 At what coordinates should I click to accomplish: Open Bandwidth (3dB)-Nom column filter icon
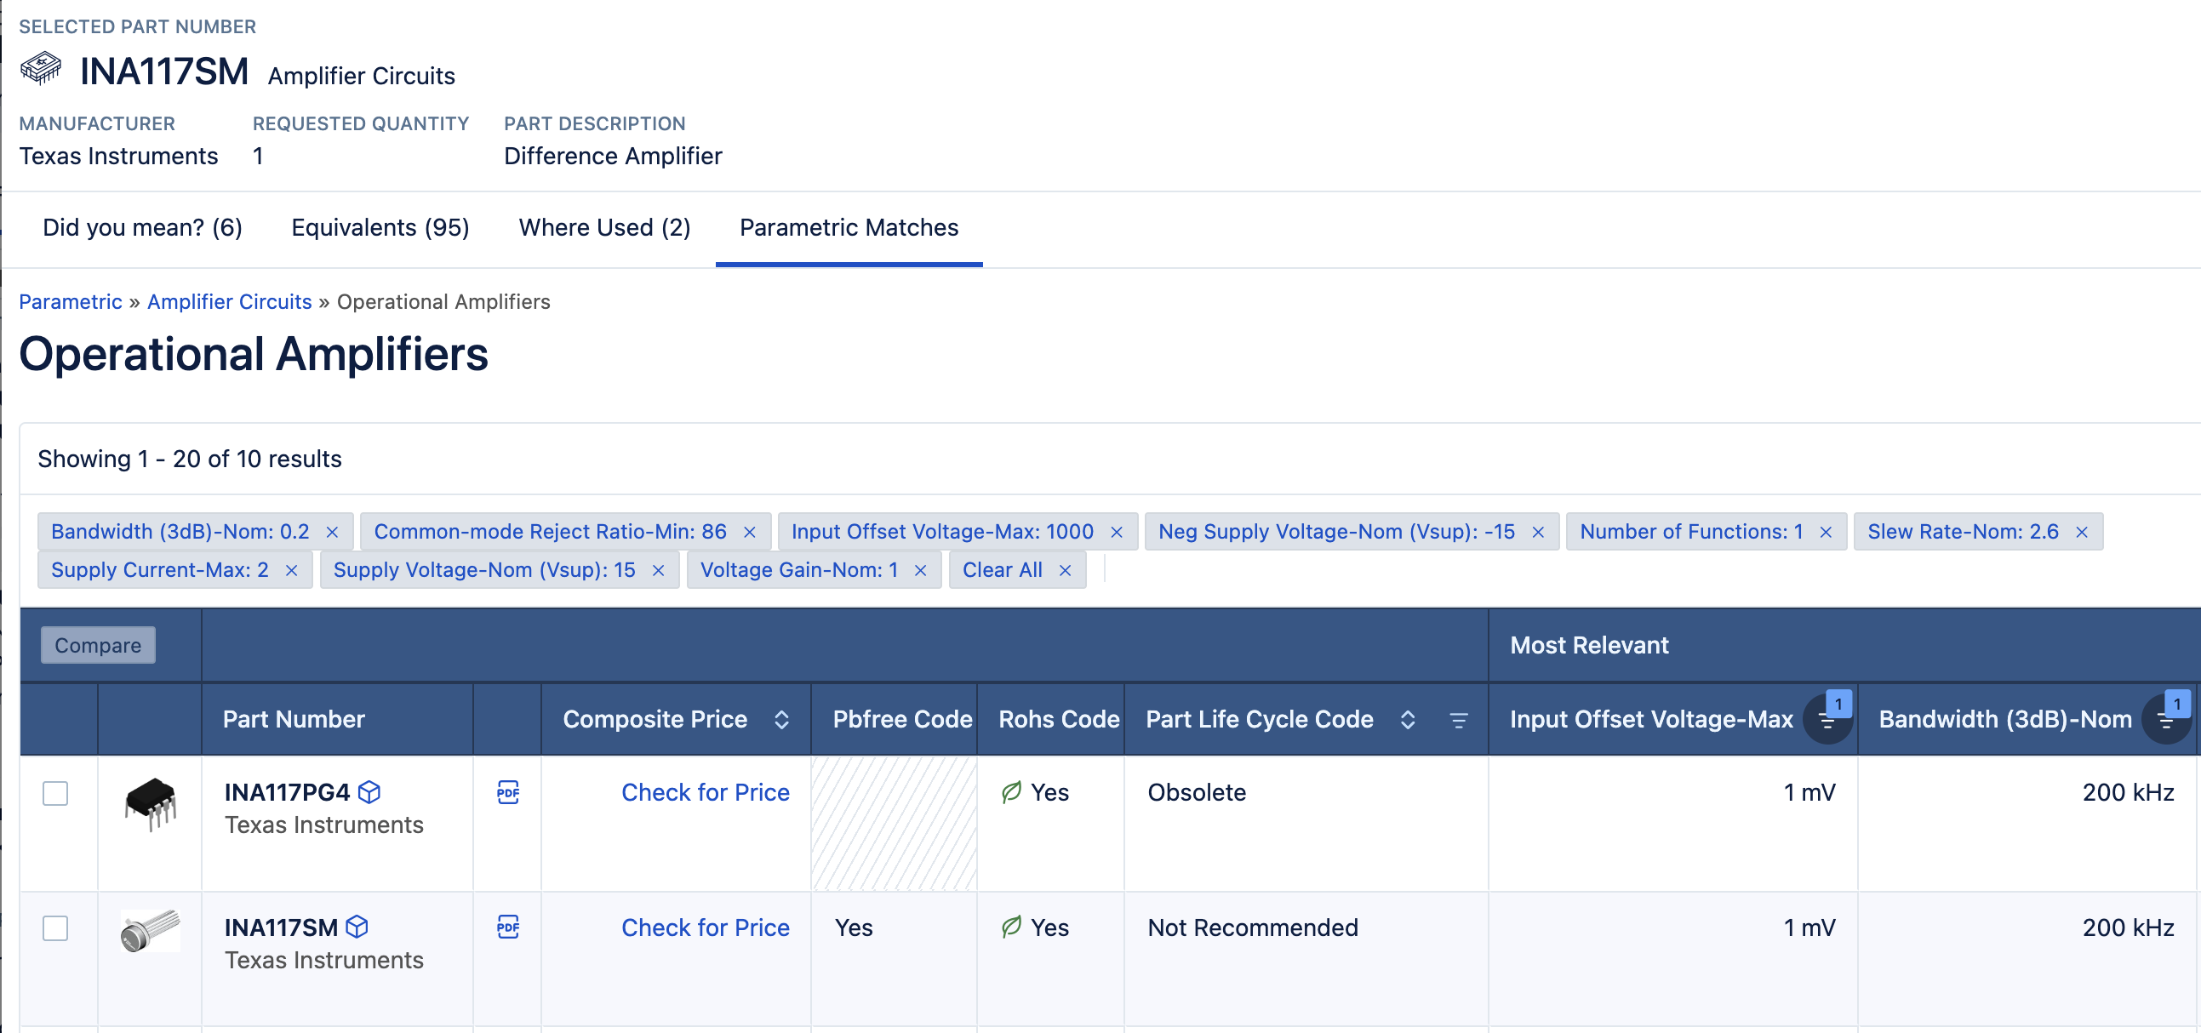tap(2166, 720)
